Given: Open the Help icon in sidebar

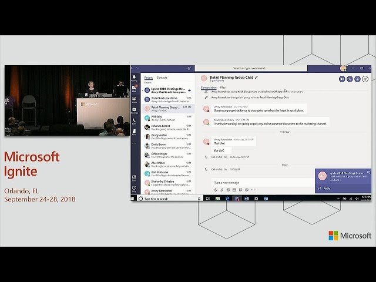Looking at the screenshot, I should pyautogui.click(x=135, y=189).
